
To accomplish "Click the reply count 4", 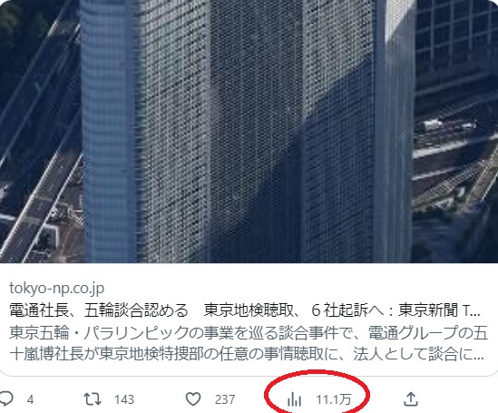I will click(x=30, y=399).
